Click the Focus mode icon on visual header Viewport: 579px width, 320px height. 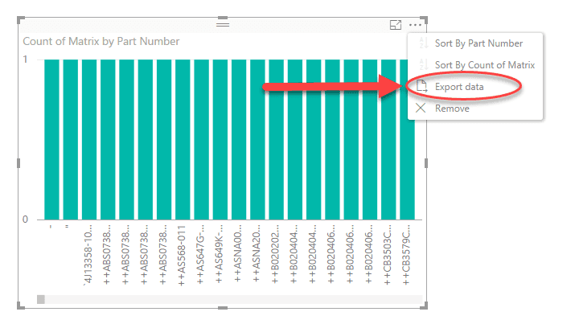(396, 25)
